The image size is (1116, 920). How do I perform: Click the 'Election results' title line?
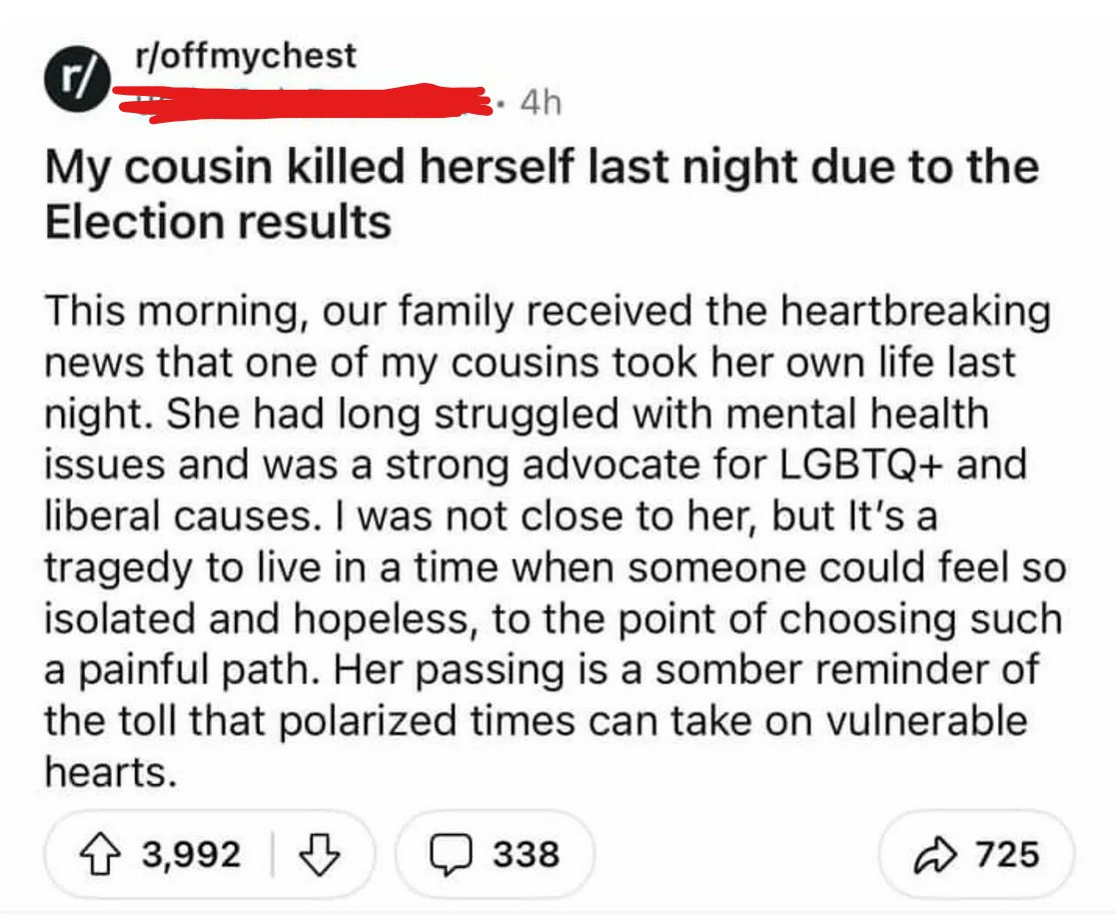(219, 222)
